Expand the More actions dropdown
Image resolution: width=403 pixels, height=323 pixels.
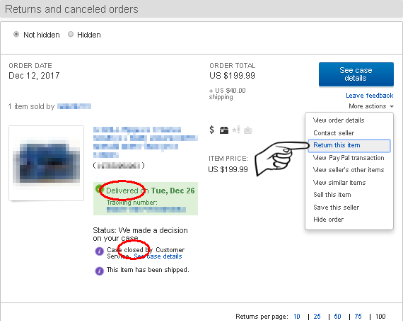[x=371, y=106]
